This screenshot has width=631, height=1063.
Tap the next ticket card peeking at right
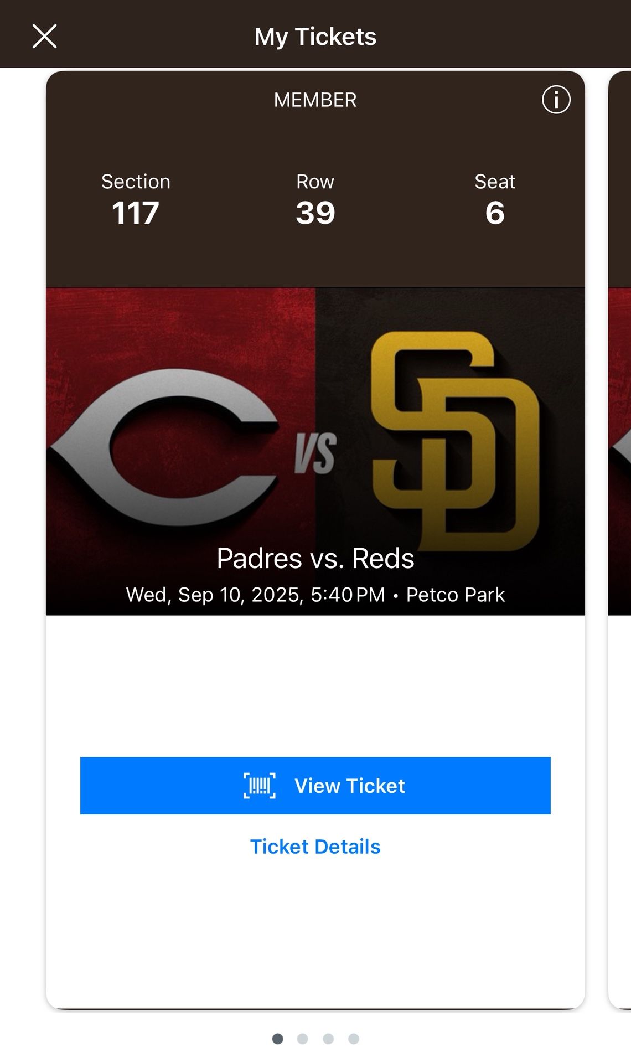620,498
